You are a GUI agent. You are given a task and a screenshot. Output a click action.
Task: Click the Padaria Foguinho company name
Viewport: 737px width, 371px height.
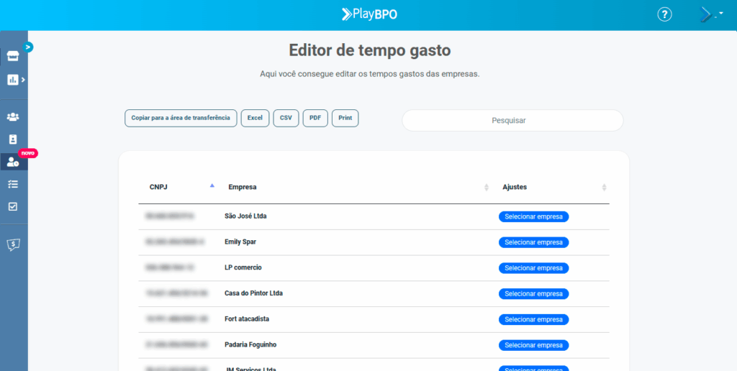[250, 344]
